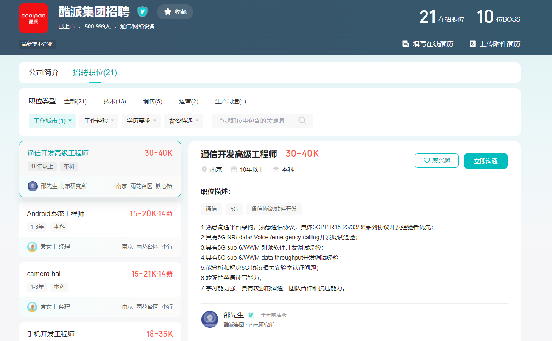Click the job keyword search field
The image size is (552, 341).
coord(262,121)
